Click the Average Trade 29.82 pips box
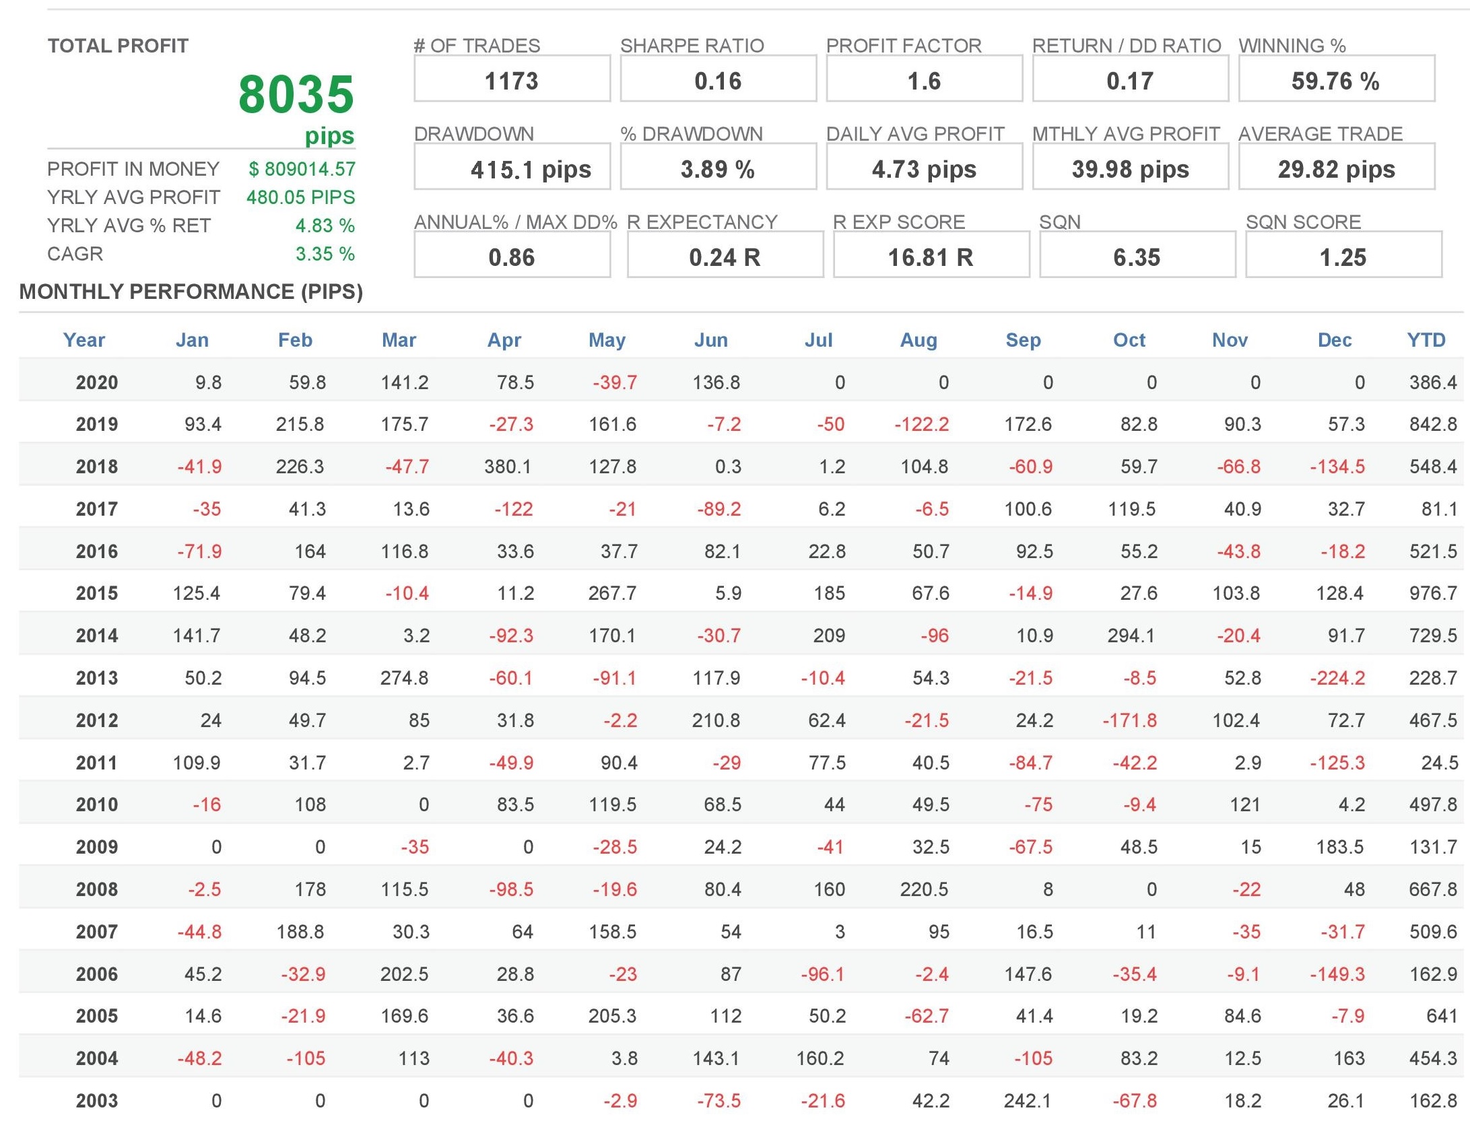1470x1129 pixels. click(x=1336, y=168)
